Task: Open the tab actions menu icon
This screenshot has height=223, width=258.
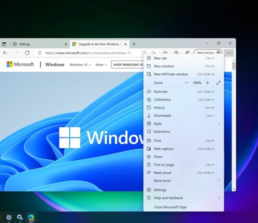Action: click(4, 44)
